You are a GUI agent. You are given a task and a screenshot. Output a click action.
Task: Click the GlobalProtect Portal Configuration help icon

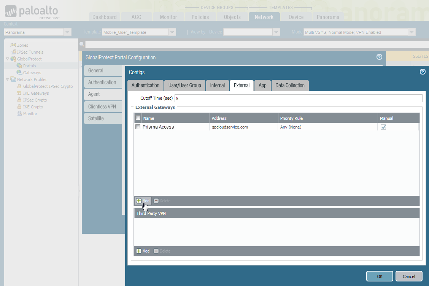379,57
